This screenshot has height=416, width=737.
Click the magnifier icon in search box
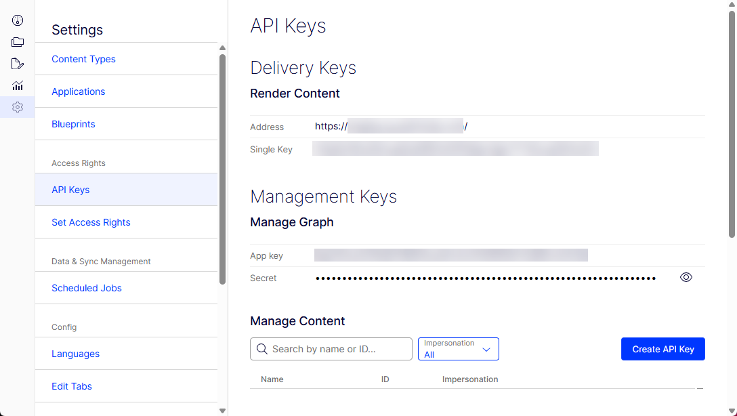point(262,349)
